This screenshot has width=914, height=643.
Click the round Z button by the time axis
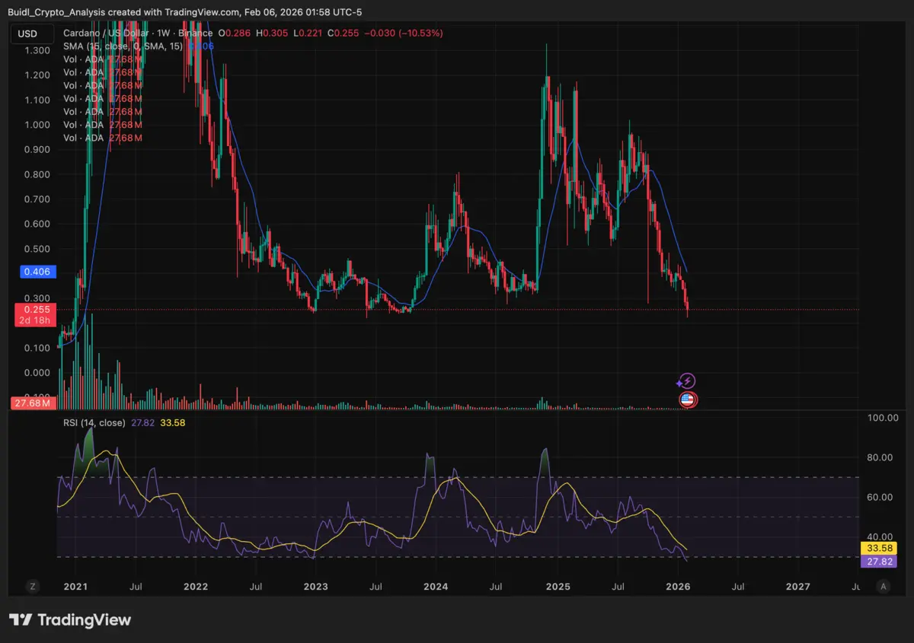[x=33, y=586]
